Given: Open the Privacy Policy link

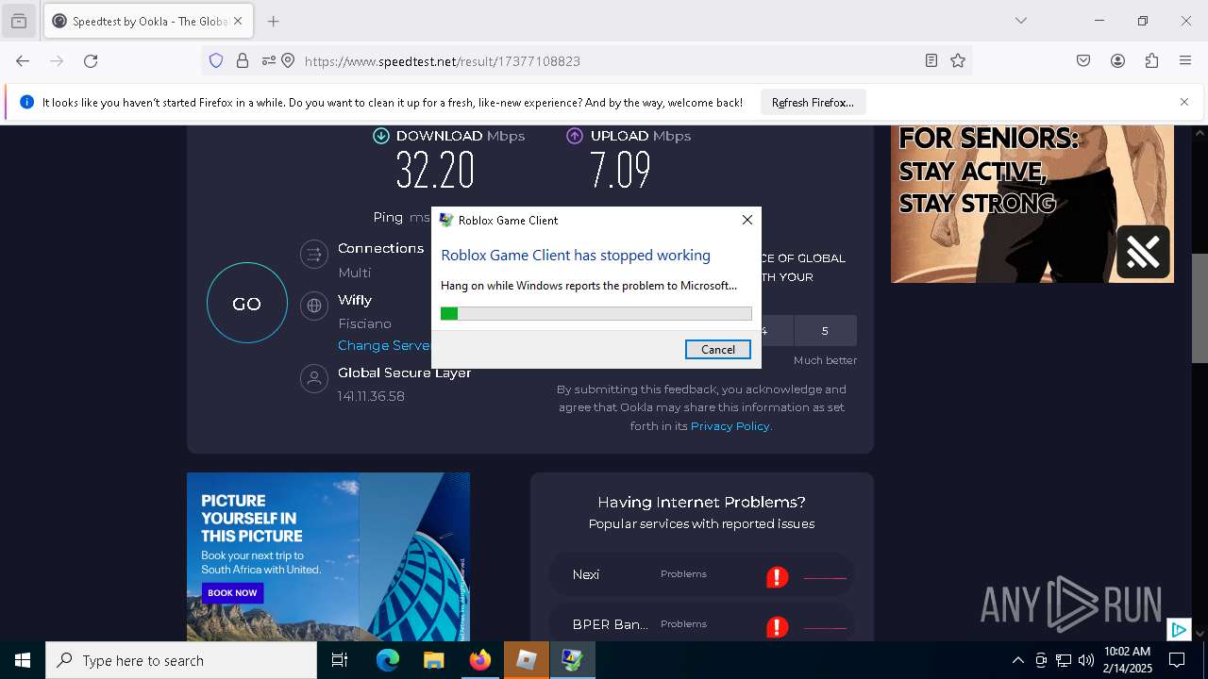Looking at the screenshot, I should [730, 426].
